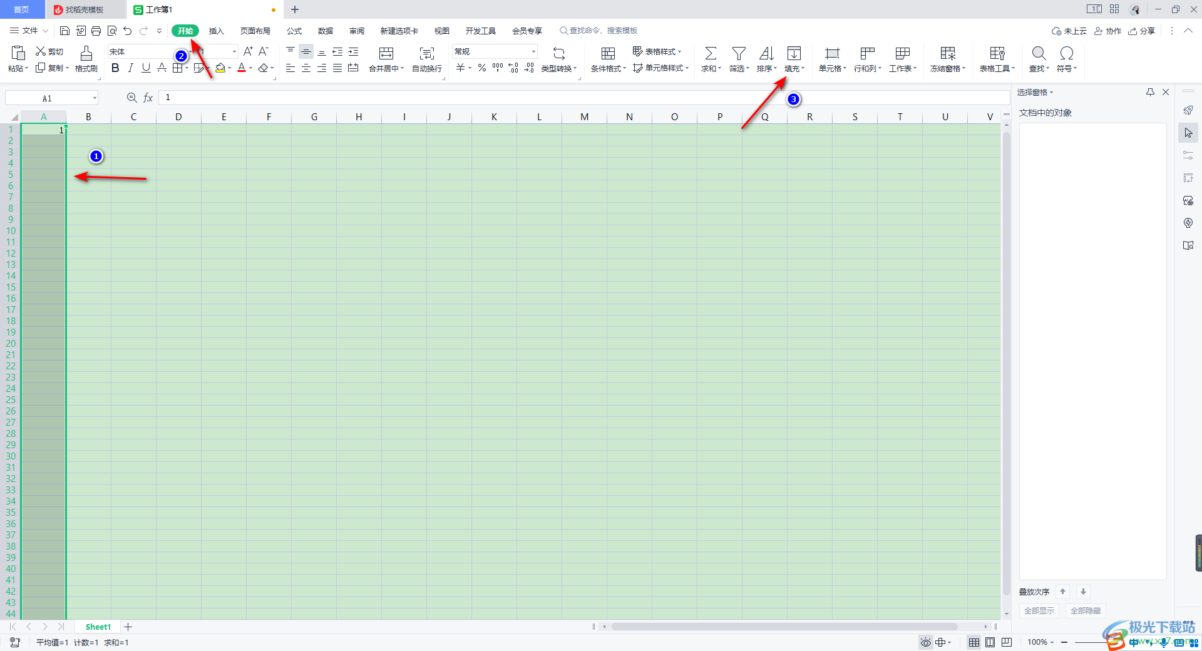This screenshot has width=1202, height=651.
Task: Click the Print icon in quick access toolbar
Action: [96, 31]
